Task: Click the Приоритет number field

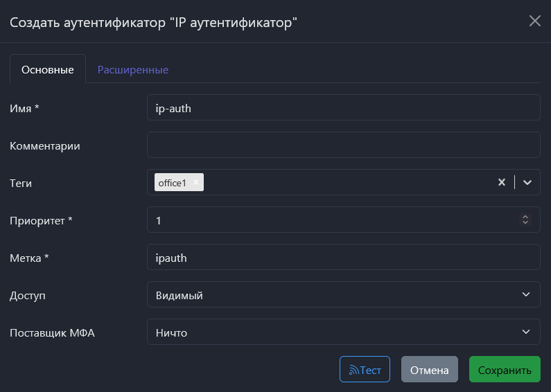Action: 333,220
